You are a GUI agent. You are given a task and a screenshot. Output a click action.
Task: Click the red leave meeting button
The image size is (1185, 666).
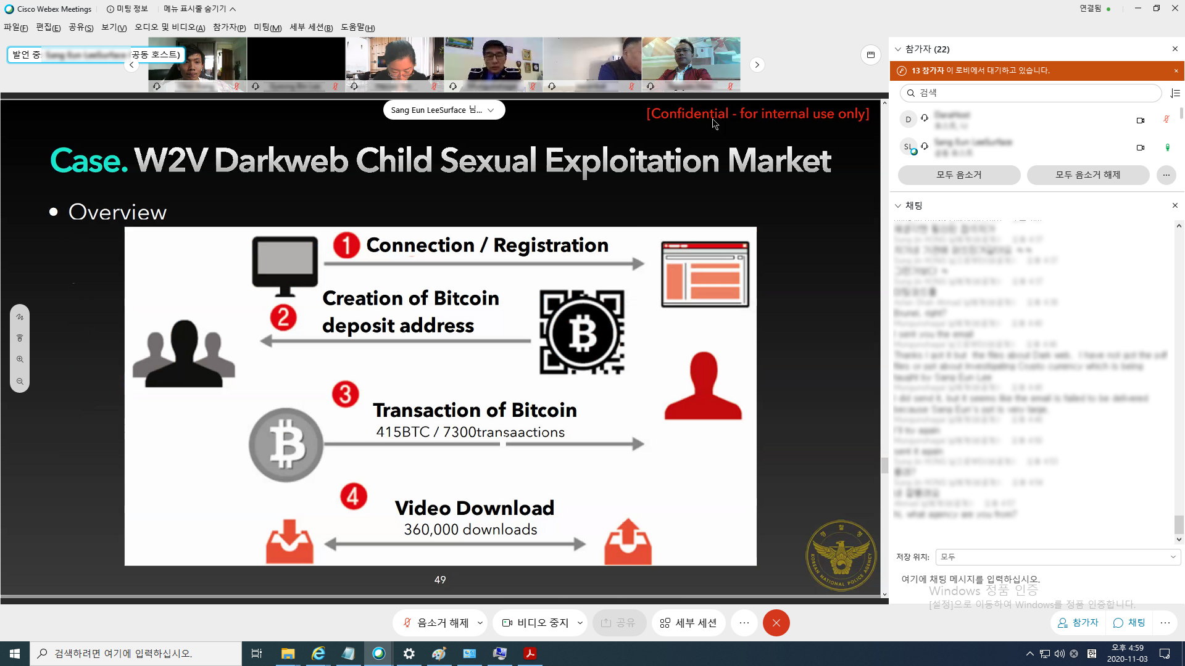[x=776, y=623]
